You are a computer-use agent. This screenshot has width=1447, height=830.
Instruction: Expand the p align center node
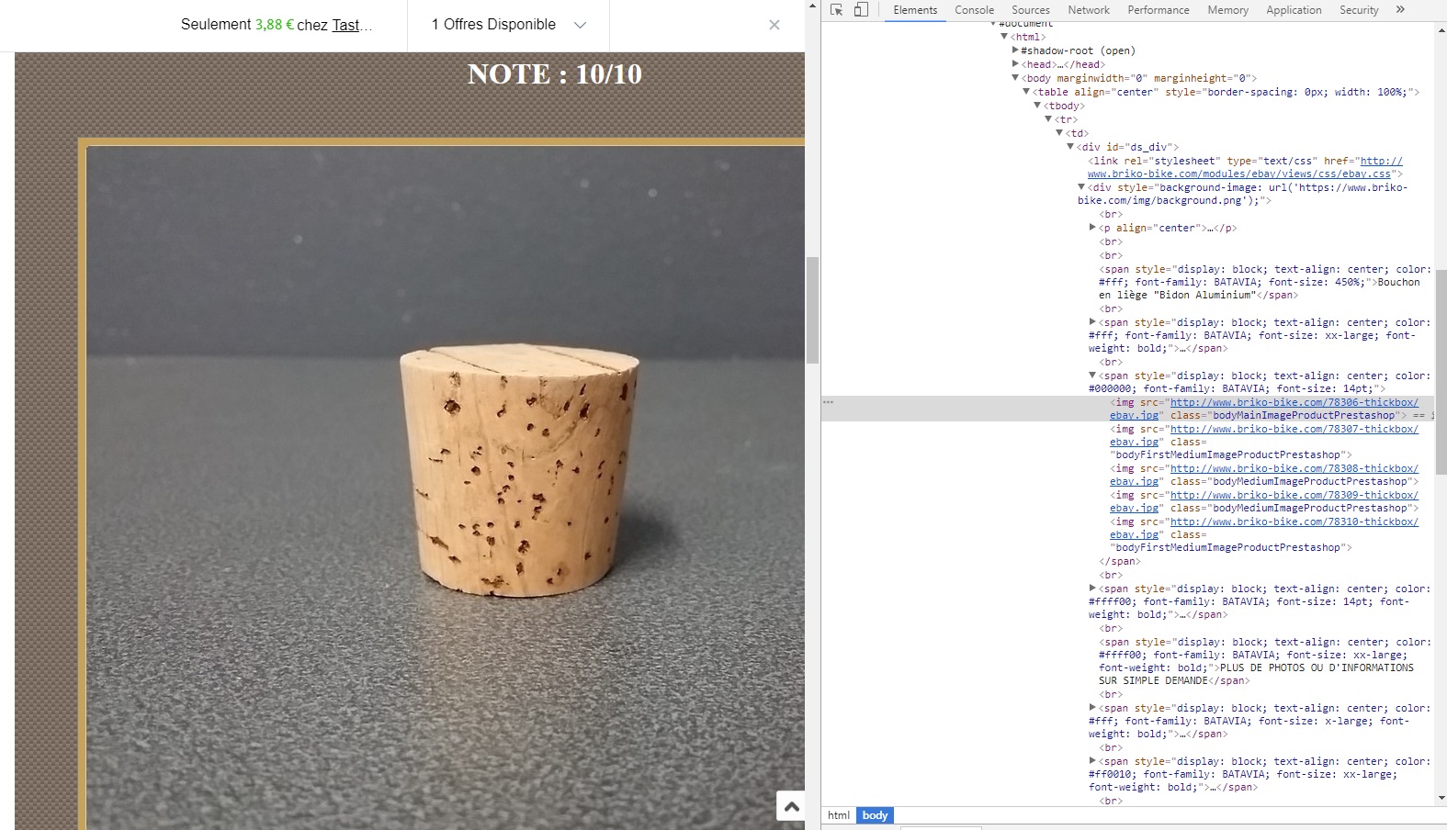1092,228
